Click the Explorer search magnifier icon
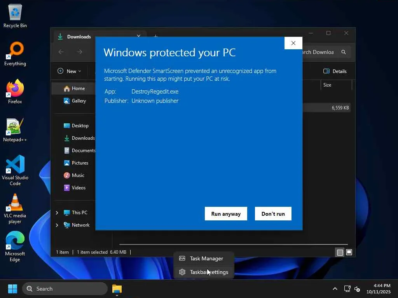Image resolution: width=398 pixels, height=298 pixels. point(344,52)
